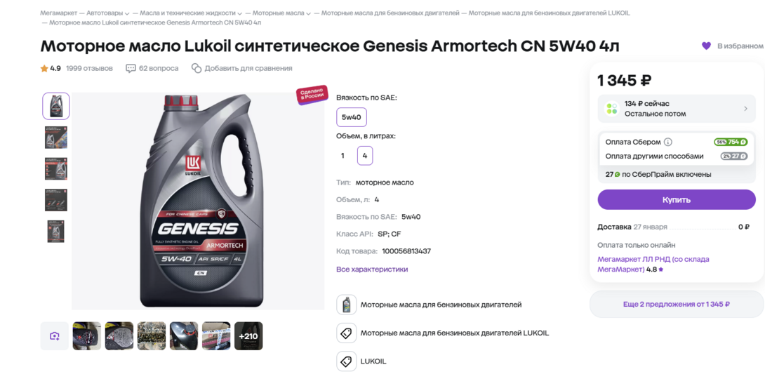Click the purple heart favorites icon
The image size is (765, 386).
706,46
